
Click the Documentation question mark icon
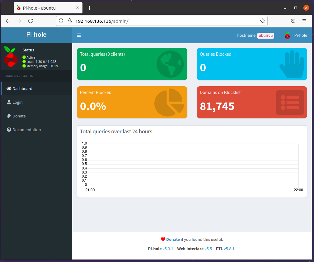tap(9, 130)
